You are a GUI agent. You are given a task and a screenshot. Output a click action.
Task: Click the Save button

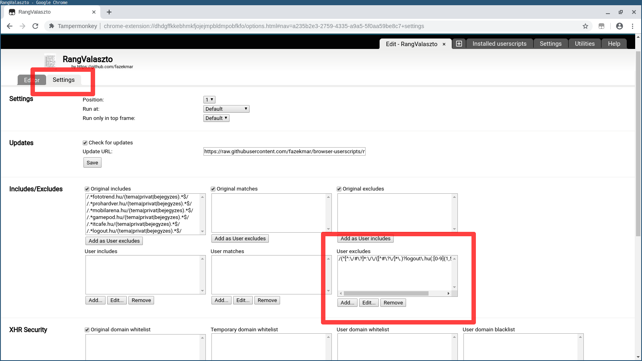92,162
